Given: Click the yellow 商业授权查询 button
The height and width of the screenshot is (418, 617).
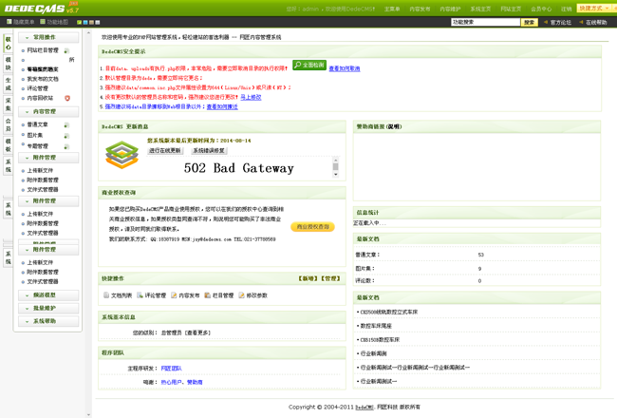Looking at the screenshot, I should 313,227.
